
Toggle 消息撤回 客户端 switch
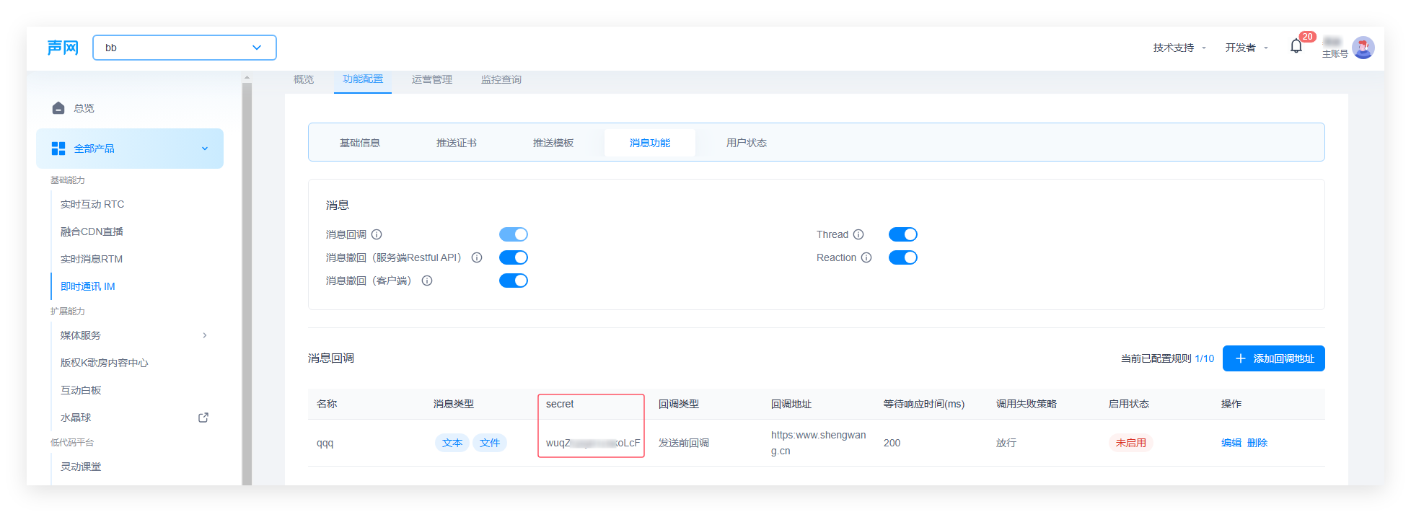(x=514, y=281)
